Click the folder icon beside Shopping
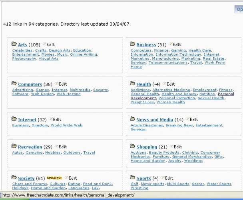243x200 pixels. (133, 147)
